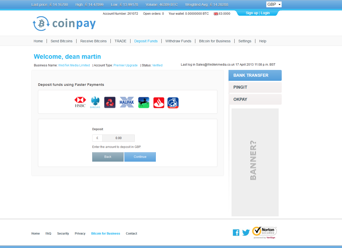Switch to the OKPAY tab
Screen dimensions: 342x248
(255, 99)
